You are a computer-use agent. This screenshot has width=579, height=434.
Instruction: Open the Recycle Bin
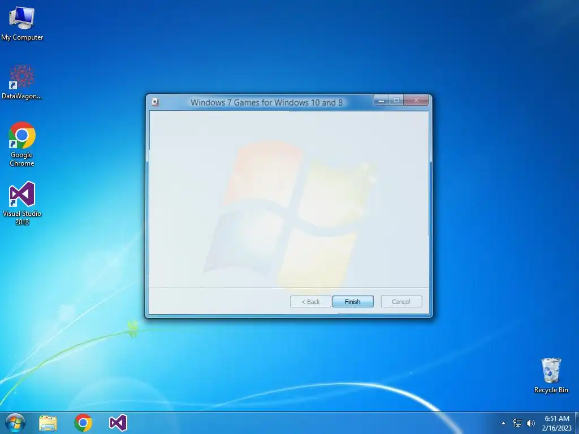[551, 375]
